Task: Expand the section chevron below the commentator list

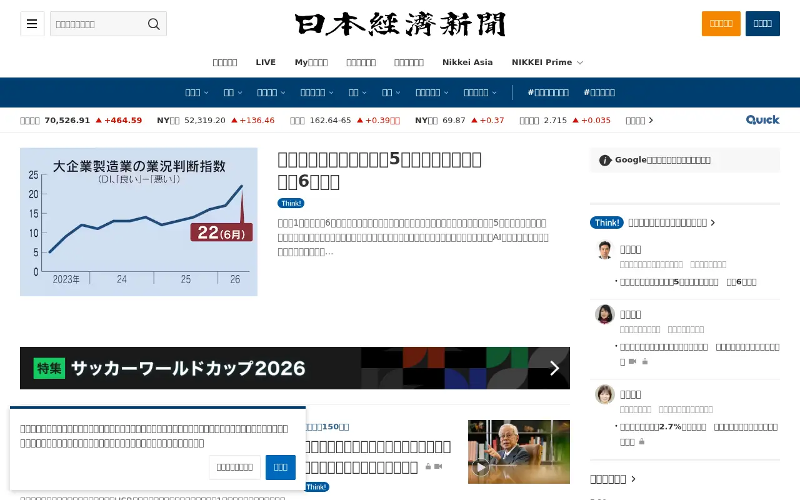Action: (x=633, y=479)
